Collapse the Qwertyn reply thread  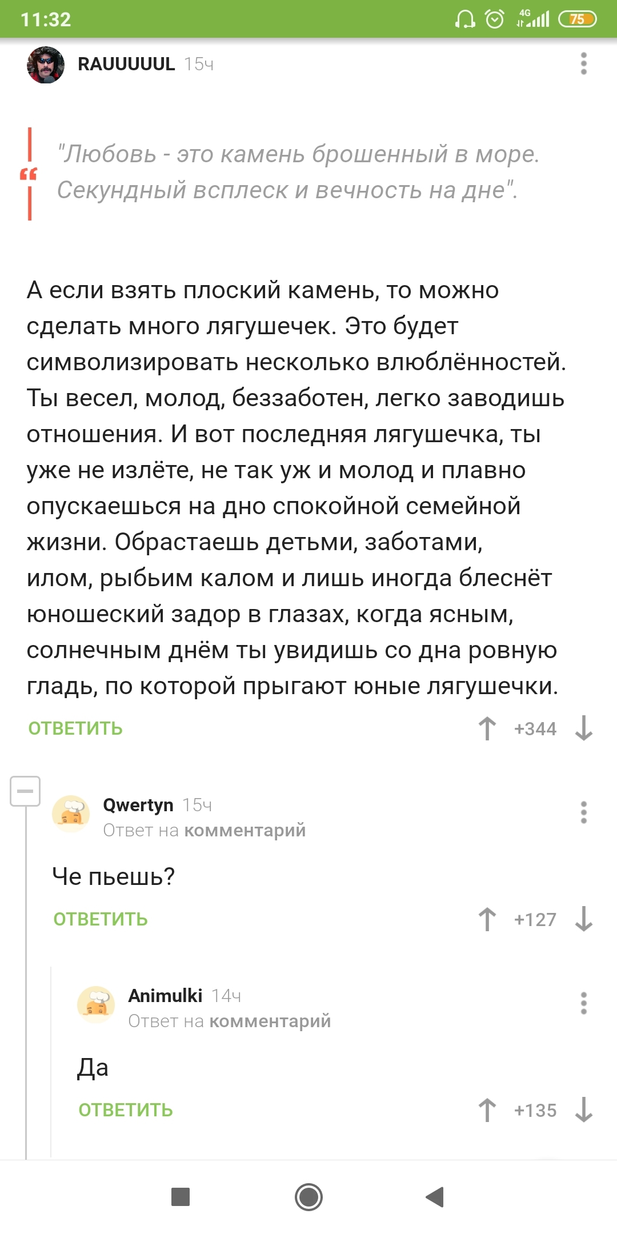coord(25,791)
